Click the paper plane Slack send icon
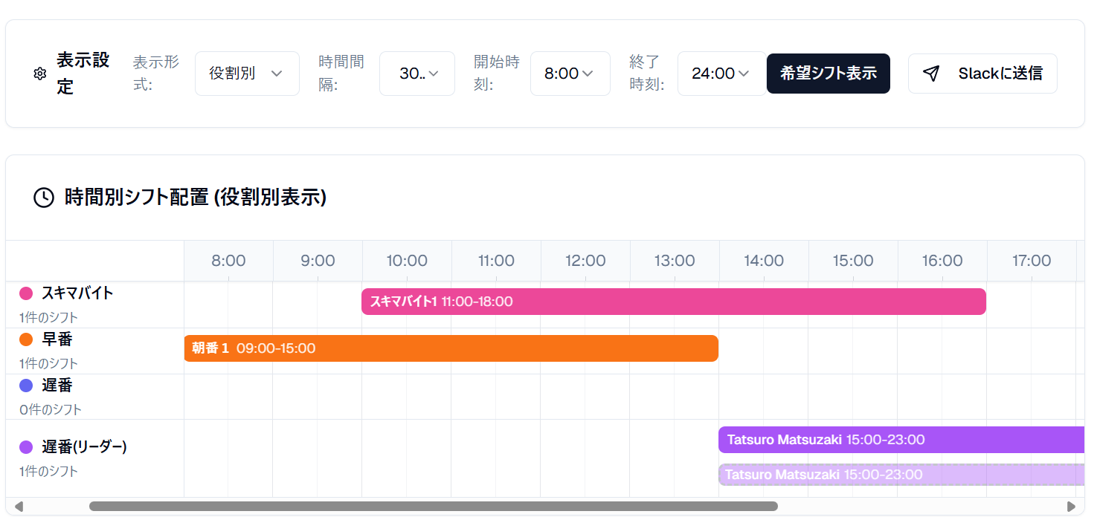Screen dimensions: 1097x517 (x=931, y=73)
